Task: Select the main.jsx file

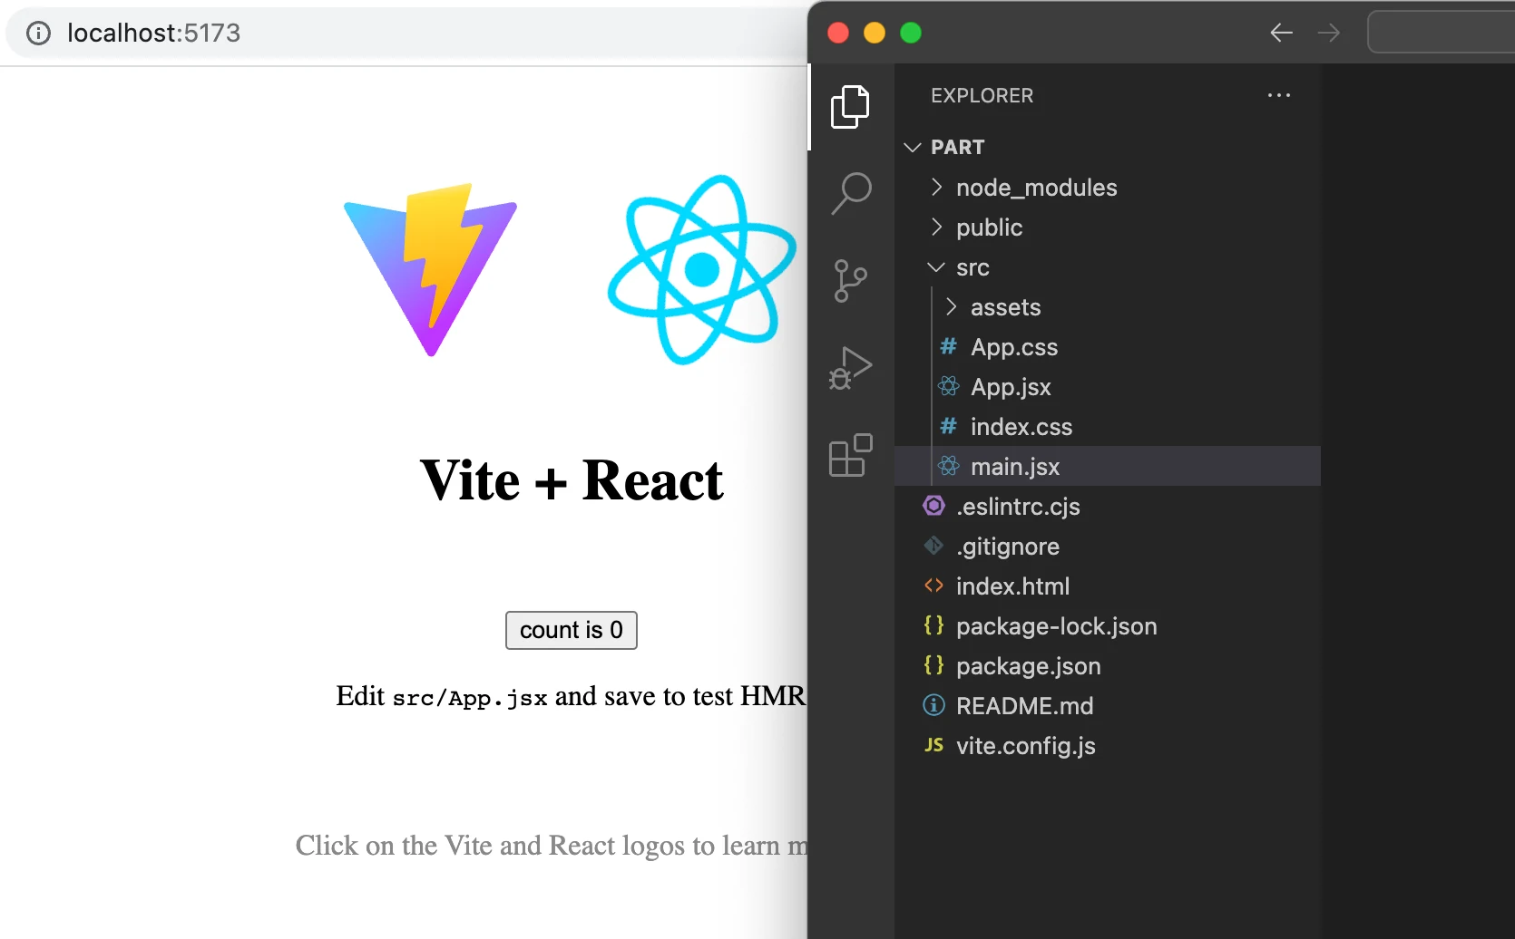Action: pos(1108,467)
